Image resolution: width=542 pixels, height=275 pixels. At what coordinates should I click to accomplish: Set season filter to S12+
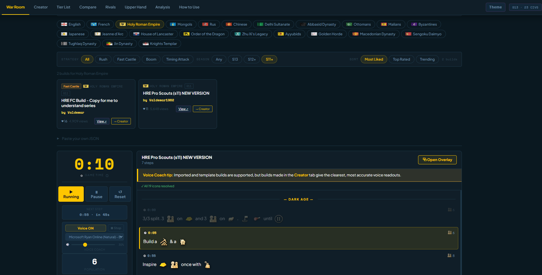(252, 59)
